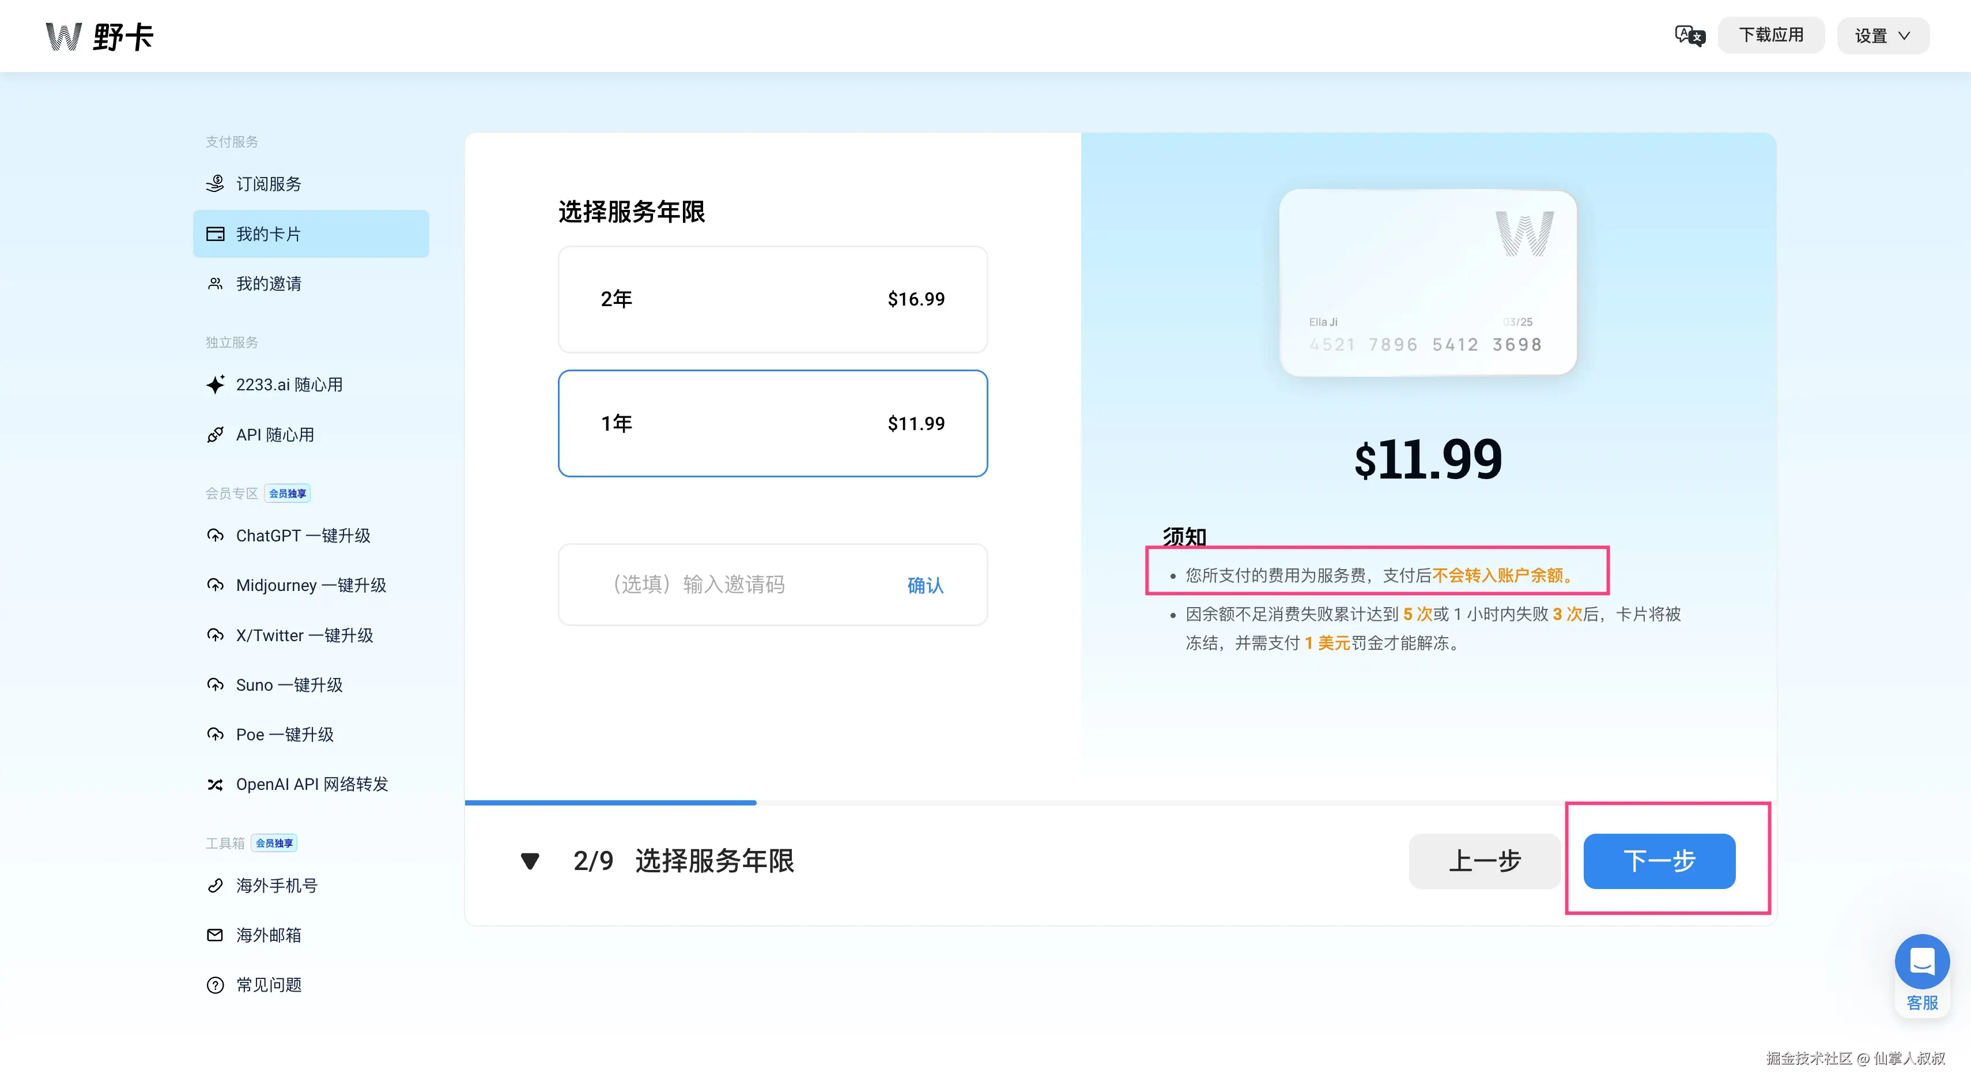Expand the 设置 settings dropdown
This screenshot has width=1971, height=1092.
[x=1882, y=36]
